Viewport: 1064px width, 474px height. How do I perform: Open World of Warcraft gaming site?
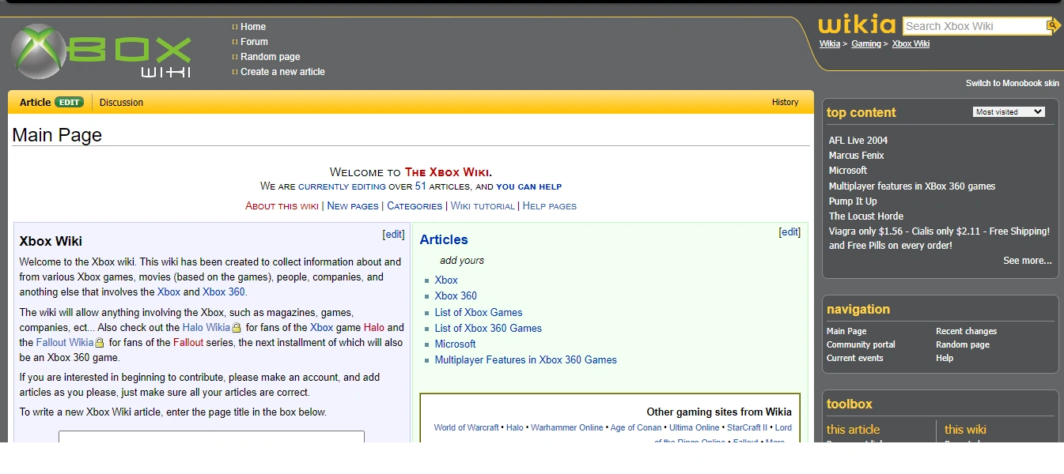(466, 428)
